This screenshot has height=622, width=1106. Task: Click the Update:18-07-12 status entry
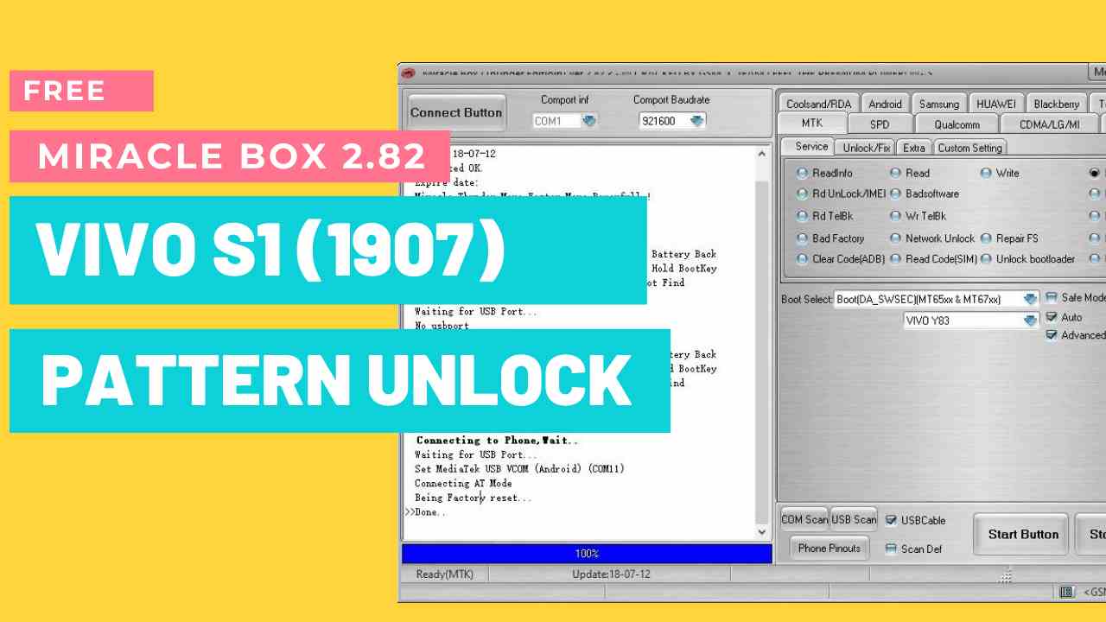pos(611,574)
